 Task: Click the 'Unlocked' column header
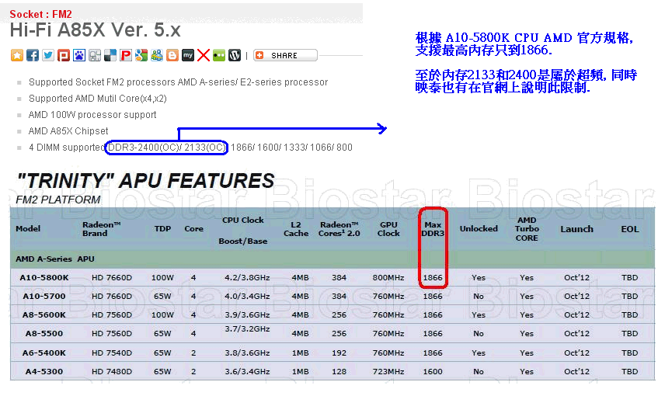[479, 228]
